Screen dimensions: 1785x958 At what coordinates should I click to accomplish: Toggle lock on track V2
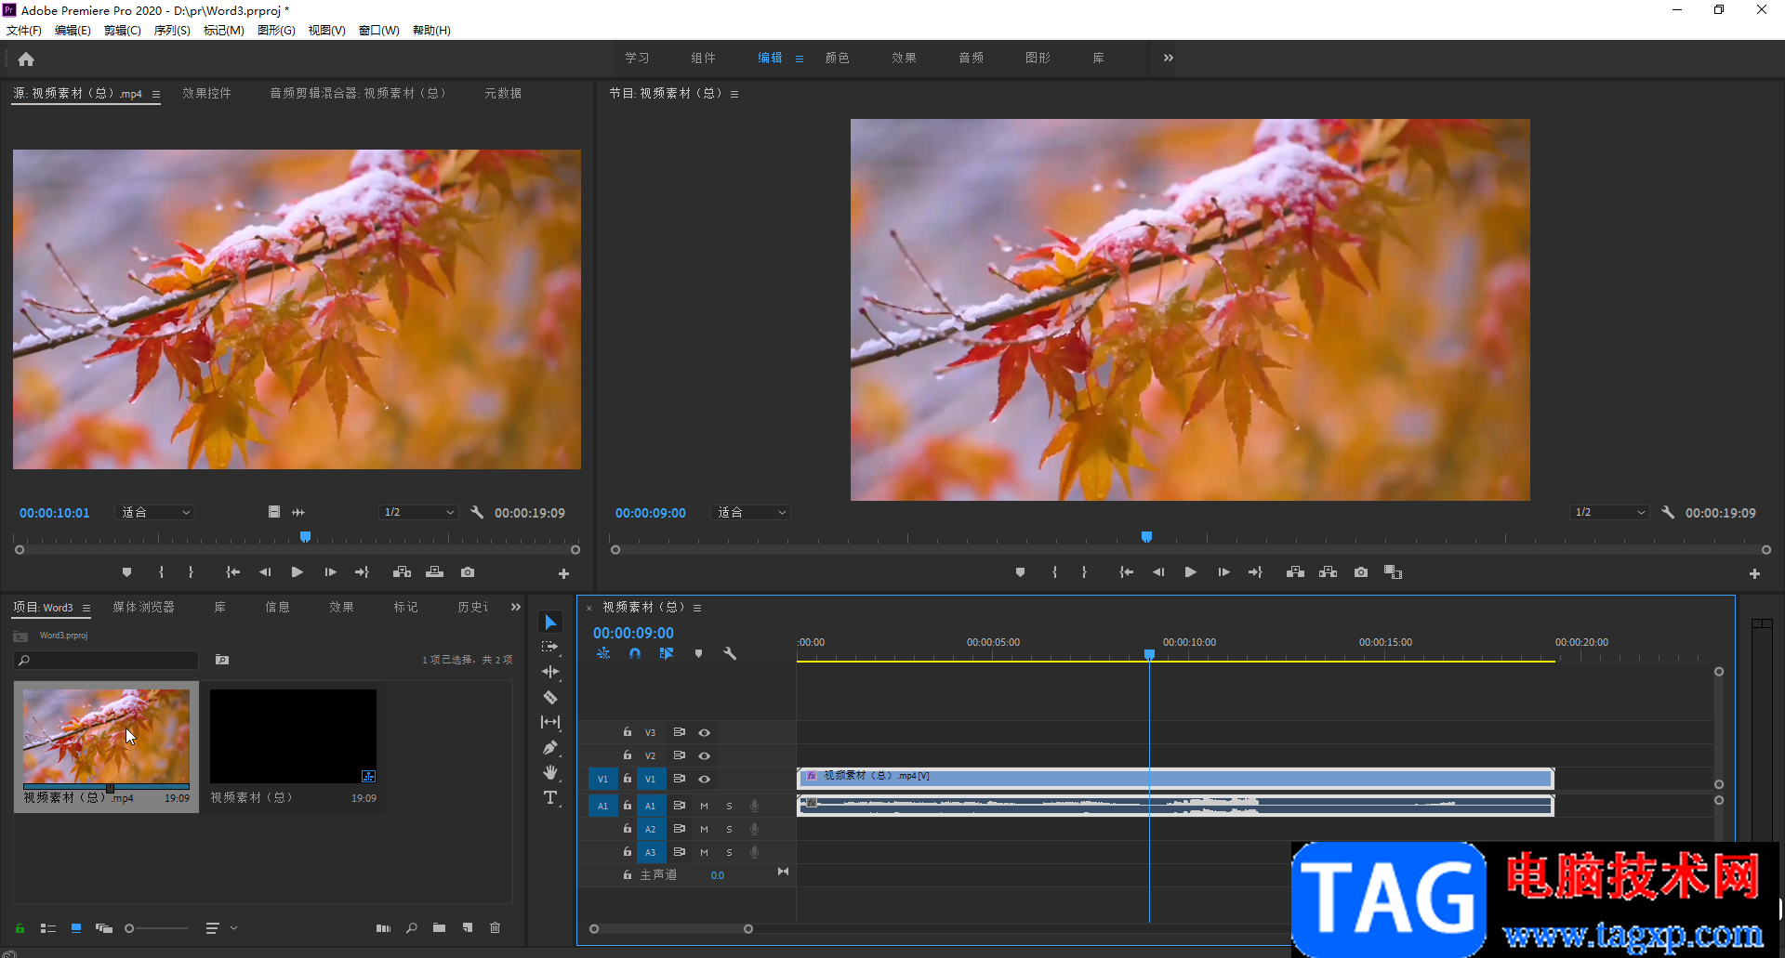click(x=628, y=755)
